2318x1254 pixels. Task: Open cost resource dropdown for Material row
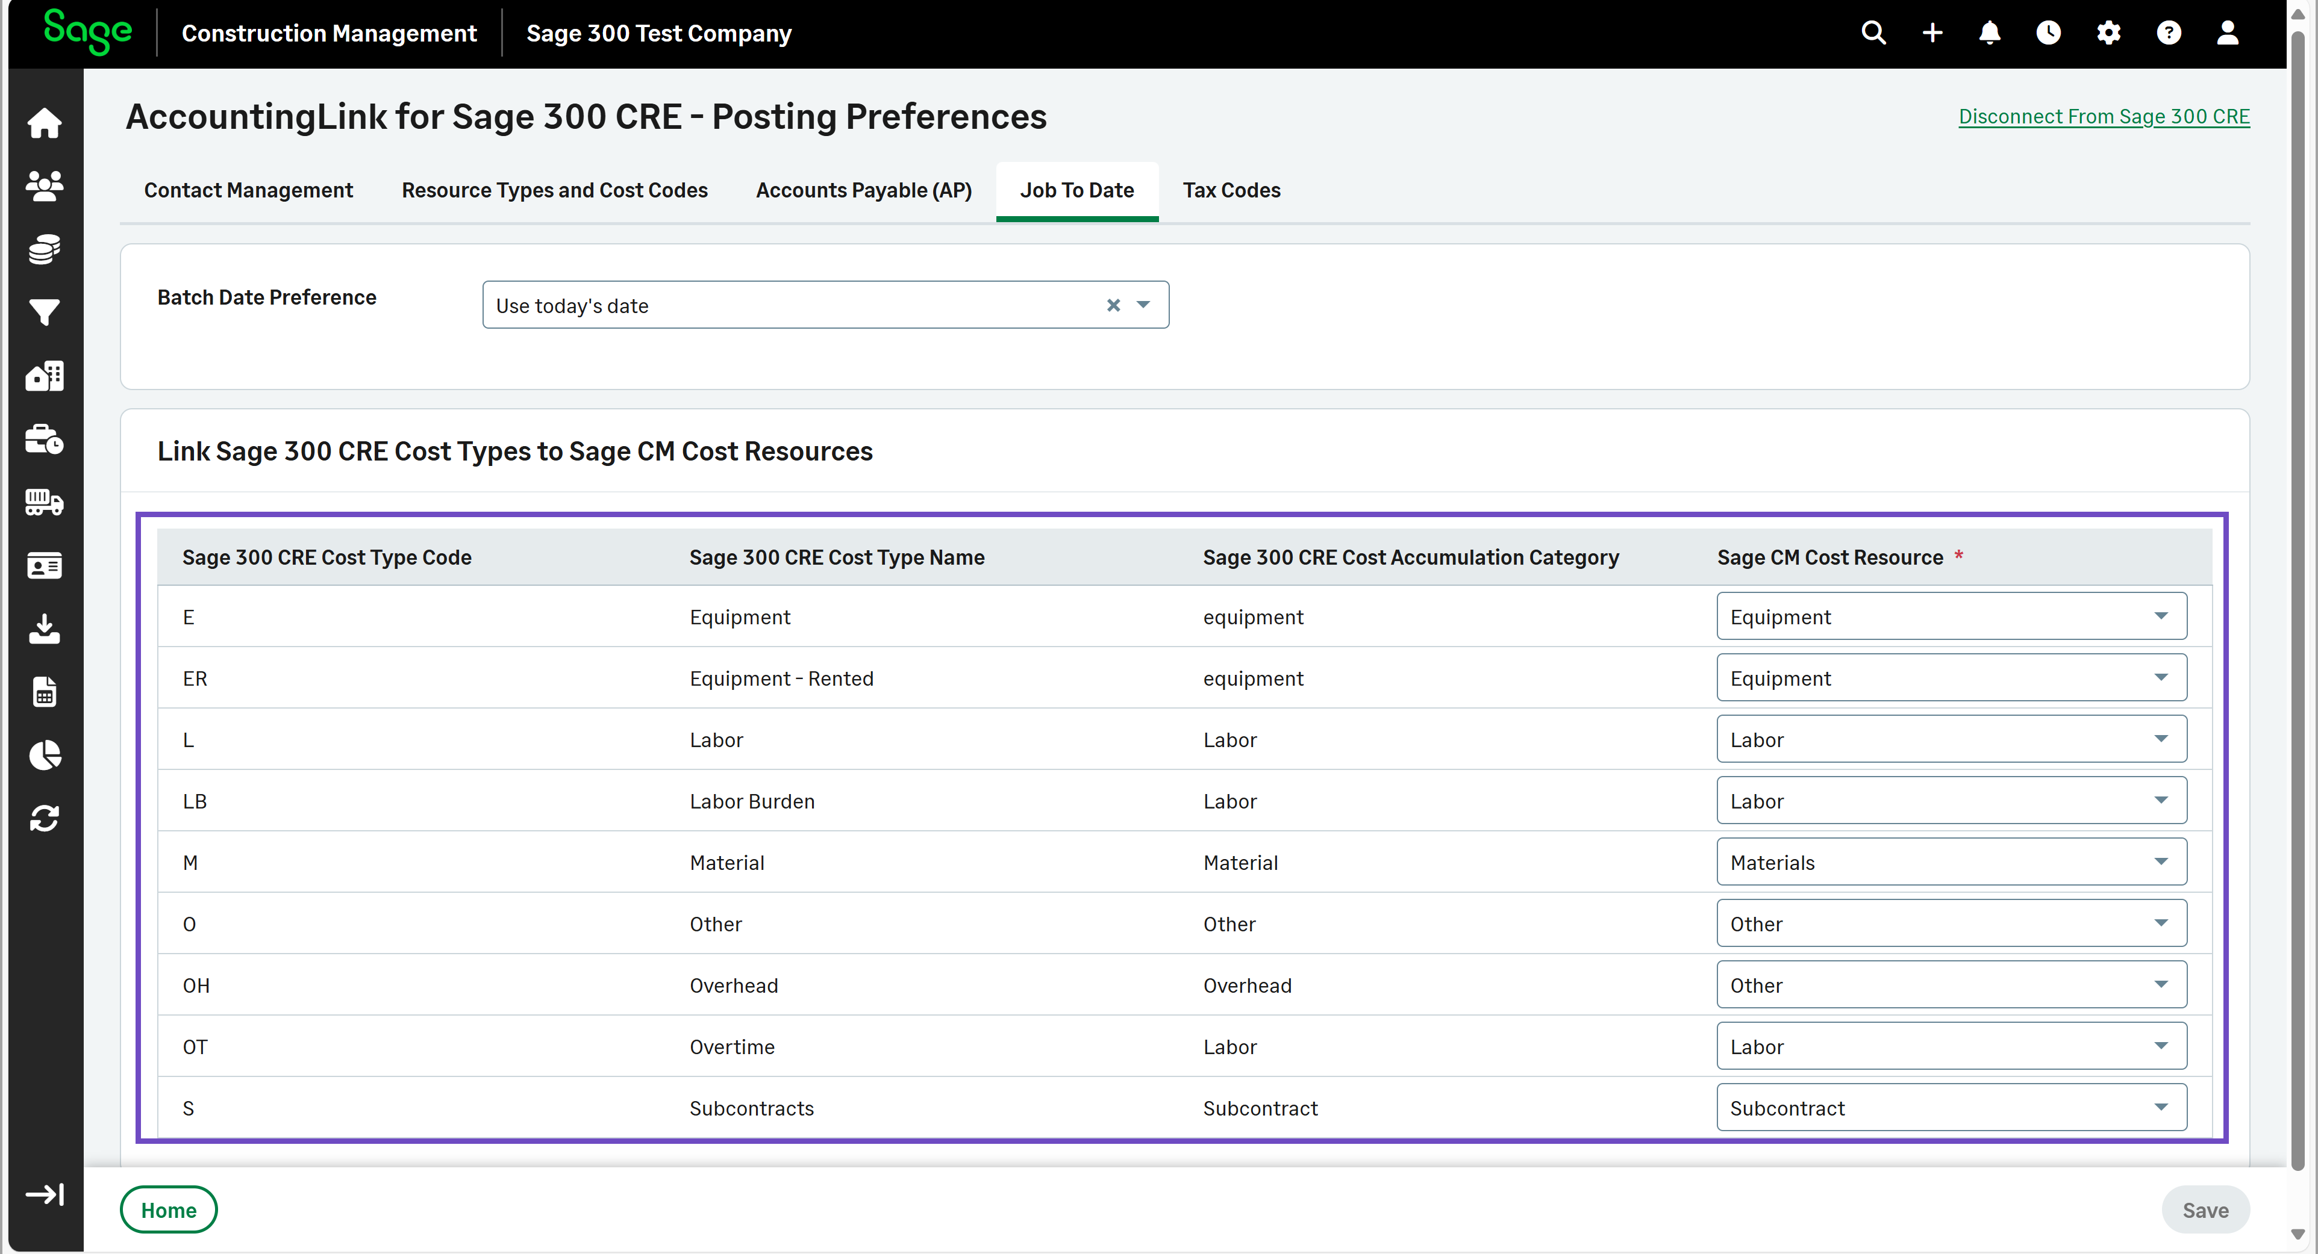[1951, 862]
